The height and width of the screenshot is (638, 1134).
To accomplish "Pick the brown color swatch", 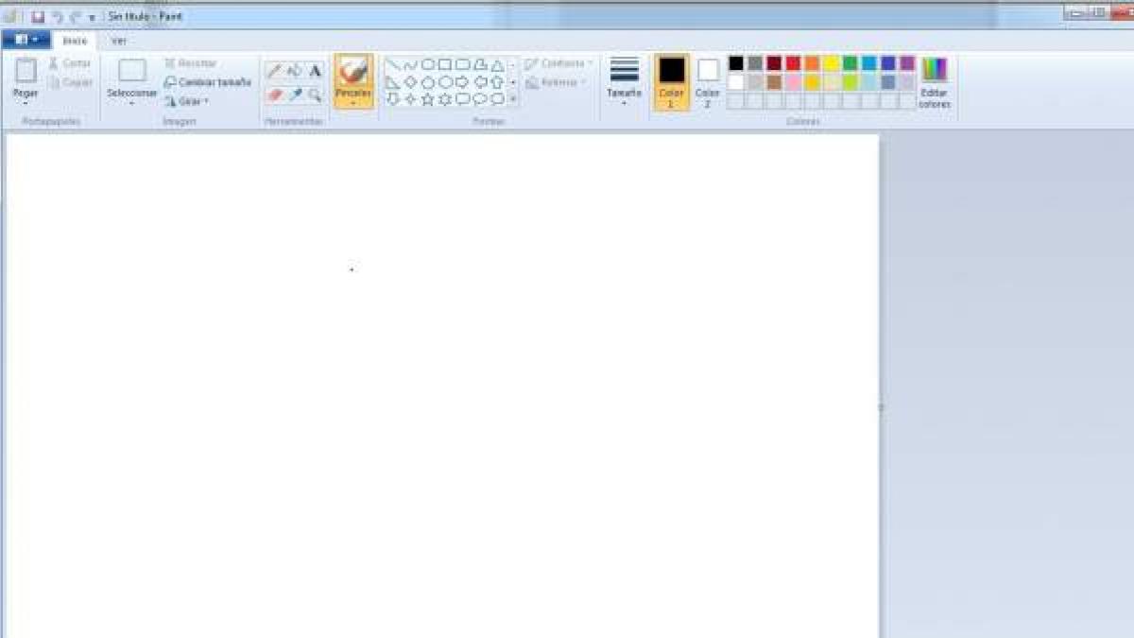I will point(774,82).
